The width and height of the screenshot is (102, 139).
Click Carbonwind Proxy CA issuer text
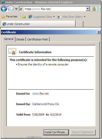coord(46,104)
